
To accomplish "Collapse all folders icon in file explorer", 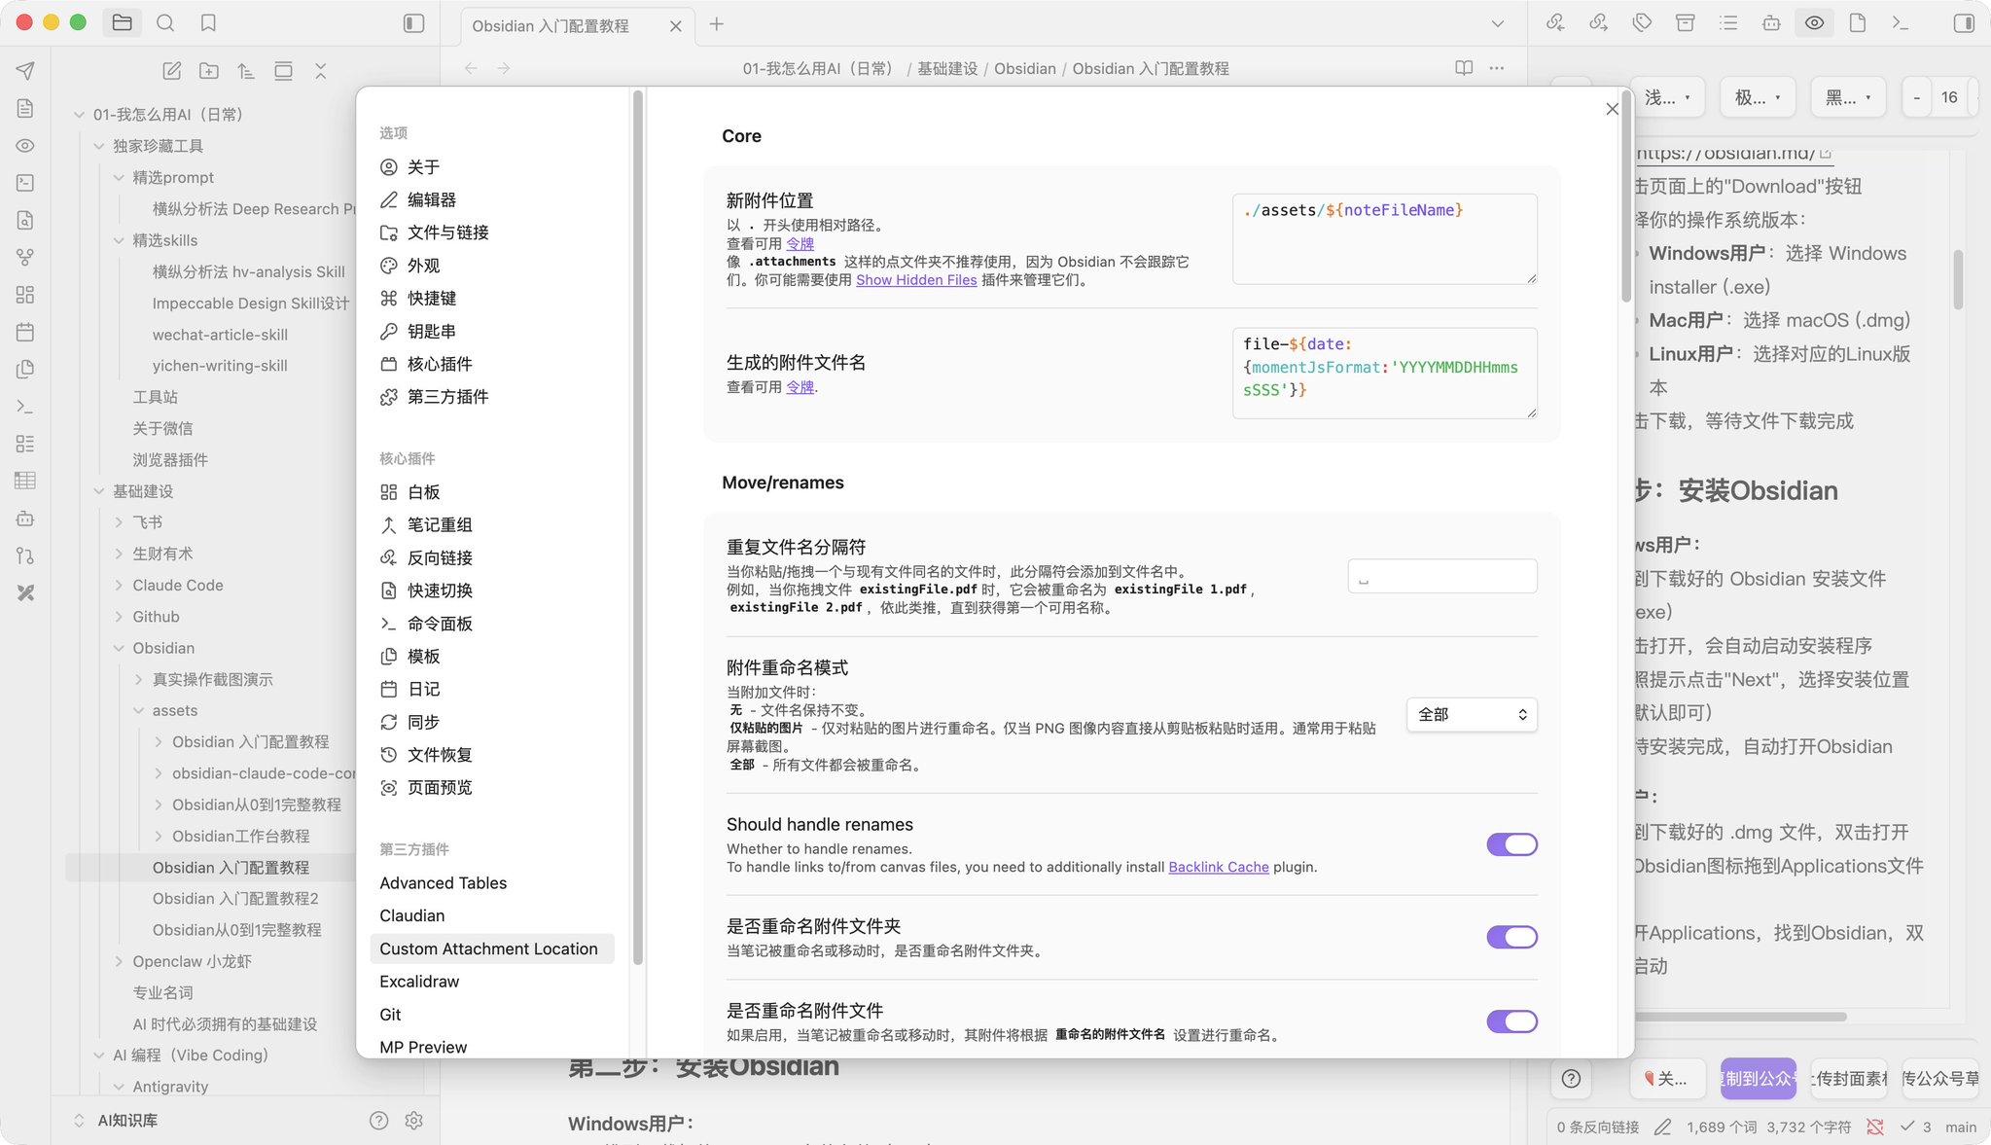I will [320, 71].
